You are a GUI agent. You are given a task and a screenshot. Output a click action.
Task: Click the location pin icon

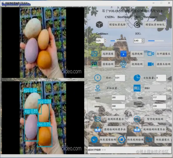point(98,88)
